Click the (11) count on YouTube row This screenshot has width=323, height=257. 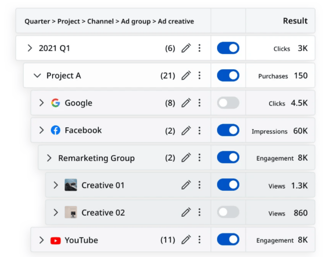click(168, 240)
